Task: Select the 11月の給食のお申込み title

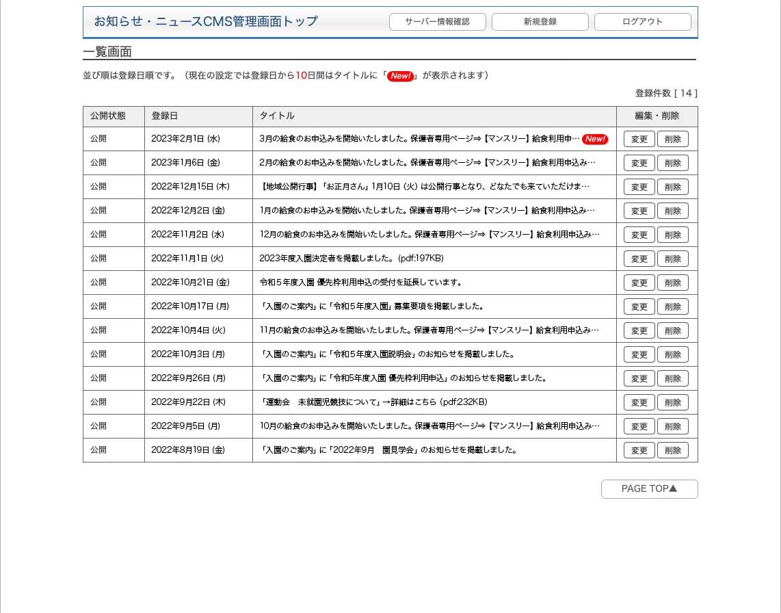Action: point(429,330)
